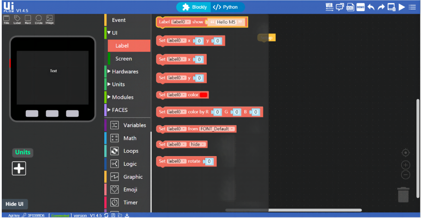The width and height of the screenshot is (421, 218).
Task: Open the FONT_Default font dropdown
Action: pyautogui.click(x=217, y=129)
